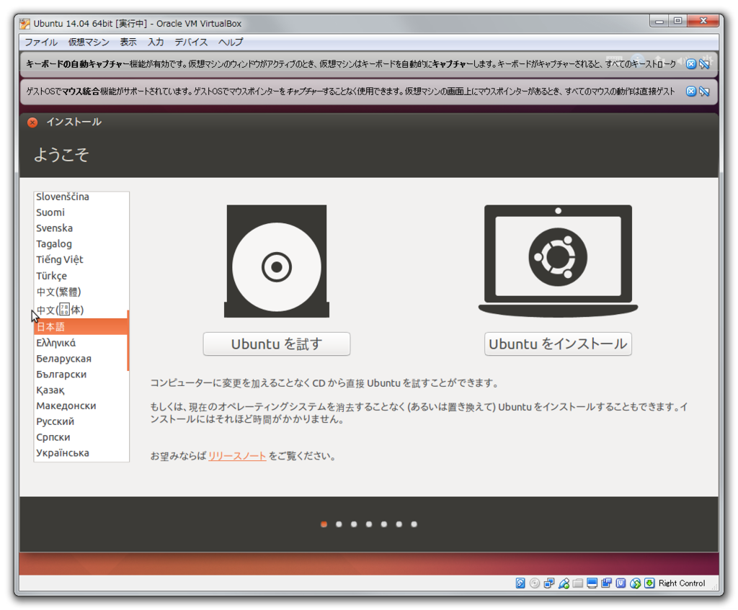Click the mouse integration icon in status bar
Viewport: 738px width, 610px height.
click(636, 583)
